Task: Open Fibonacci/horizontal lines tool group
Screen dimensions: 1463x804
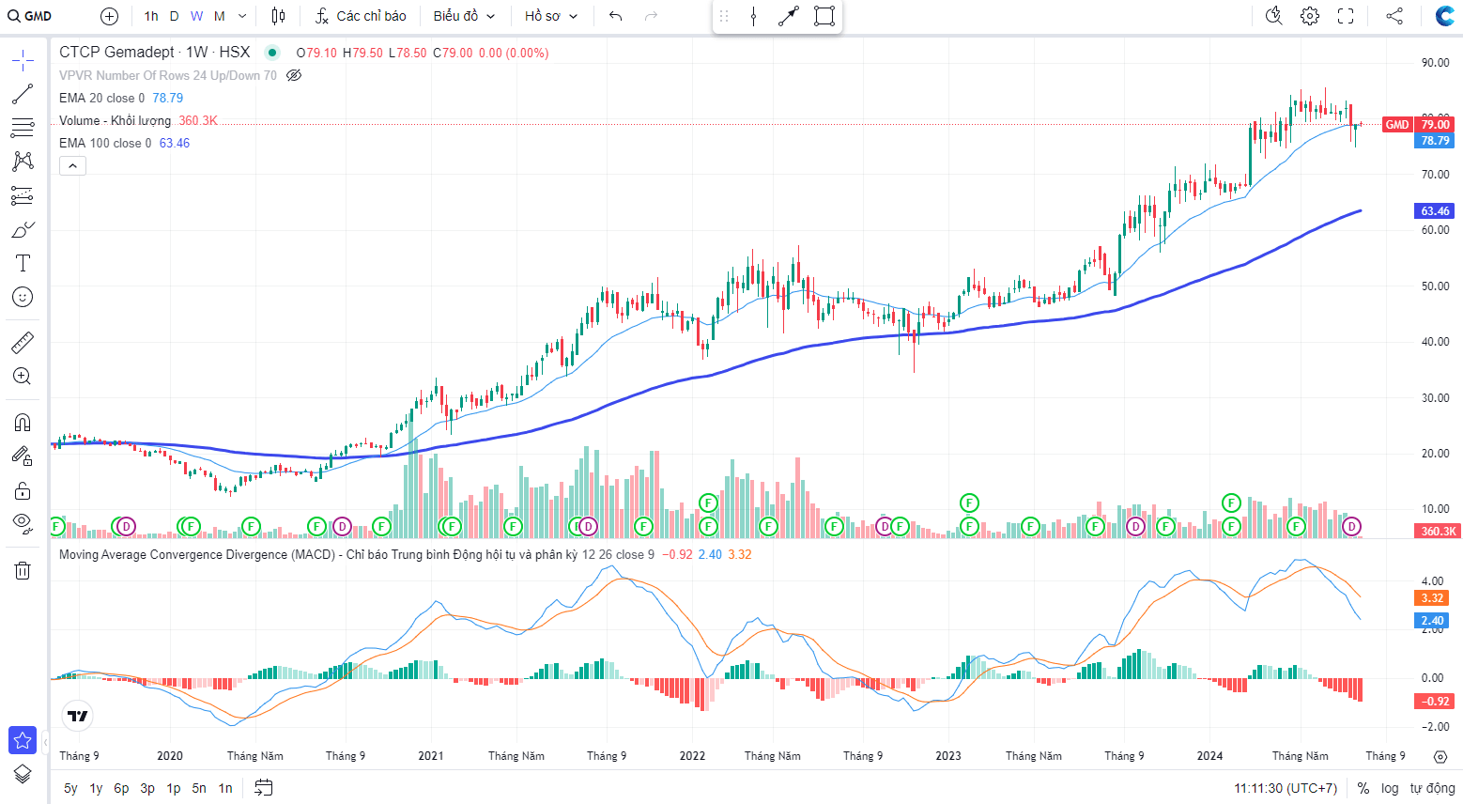Action: 23,128
